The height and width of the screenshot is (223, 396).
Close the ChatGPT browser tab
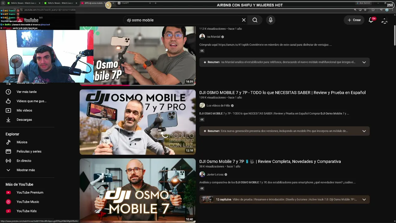tap(150, 3)
